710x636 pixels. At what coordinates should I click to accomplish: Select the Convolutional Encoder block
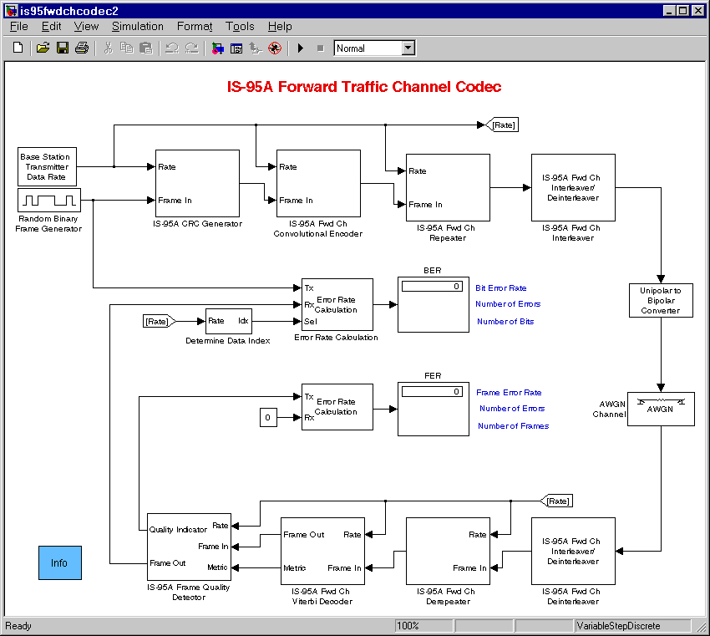pyautogui.click(x=318, y=184)
